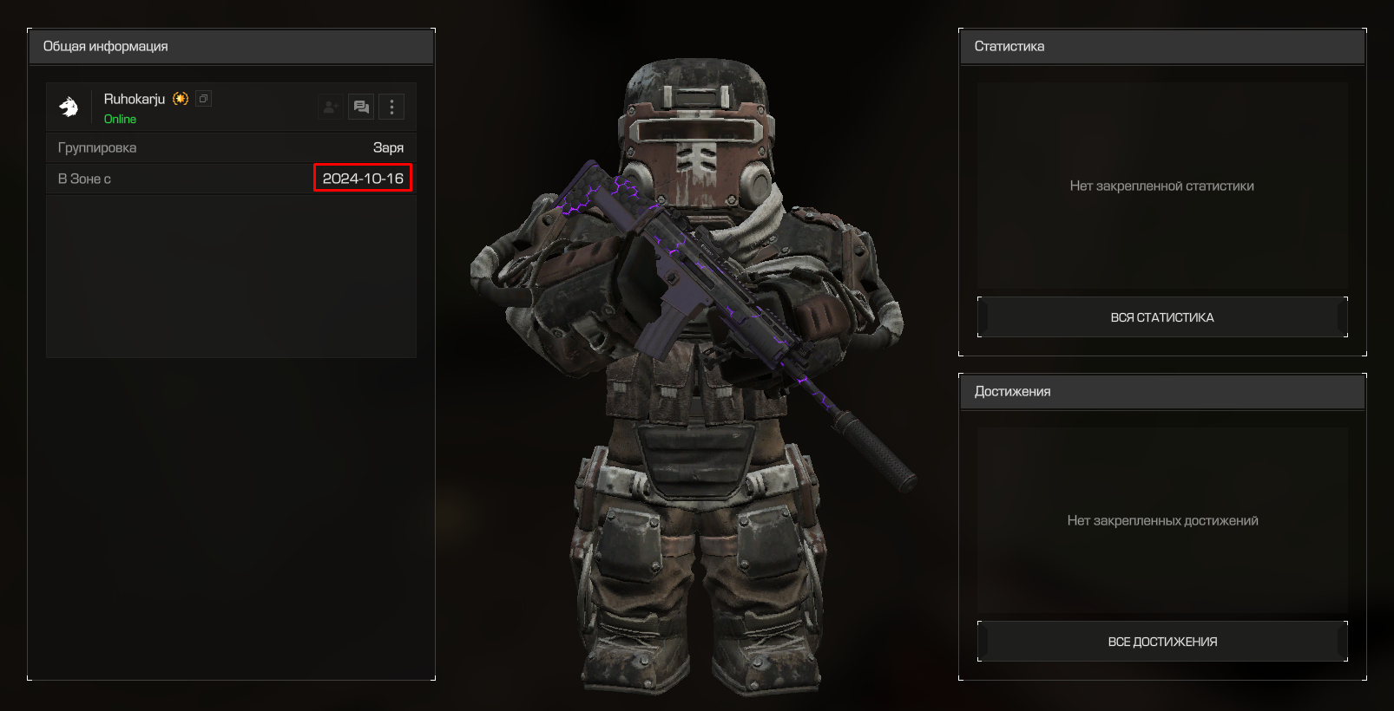This screenshot has height=711, width=1394.
Task: Click the Группировка row label
Action: click(97, 148)
